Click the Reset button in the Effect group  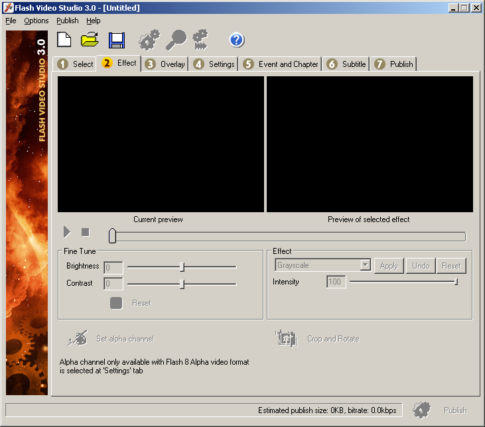pyautogui.click(x=451, y=266)
